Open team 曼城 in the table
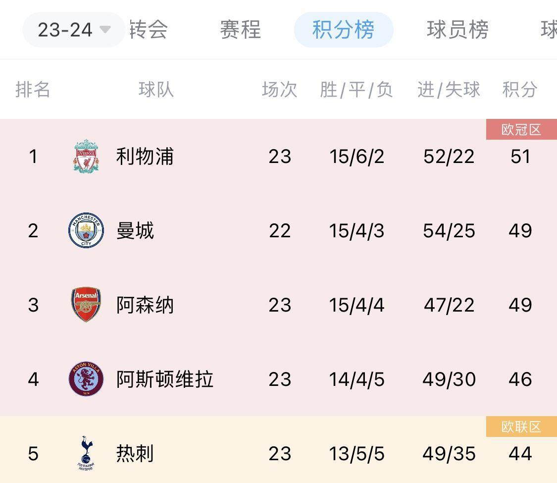This screenshot has height=483, width=557. (135, 231)
